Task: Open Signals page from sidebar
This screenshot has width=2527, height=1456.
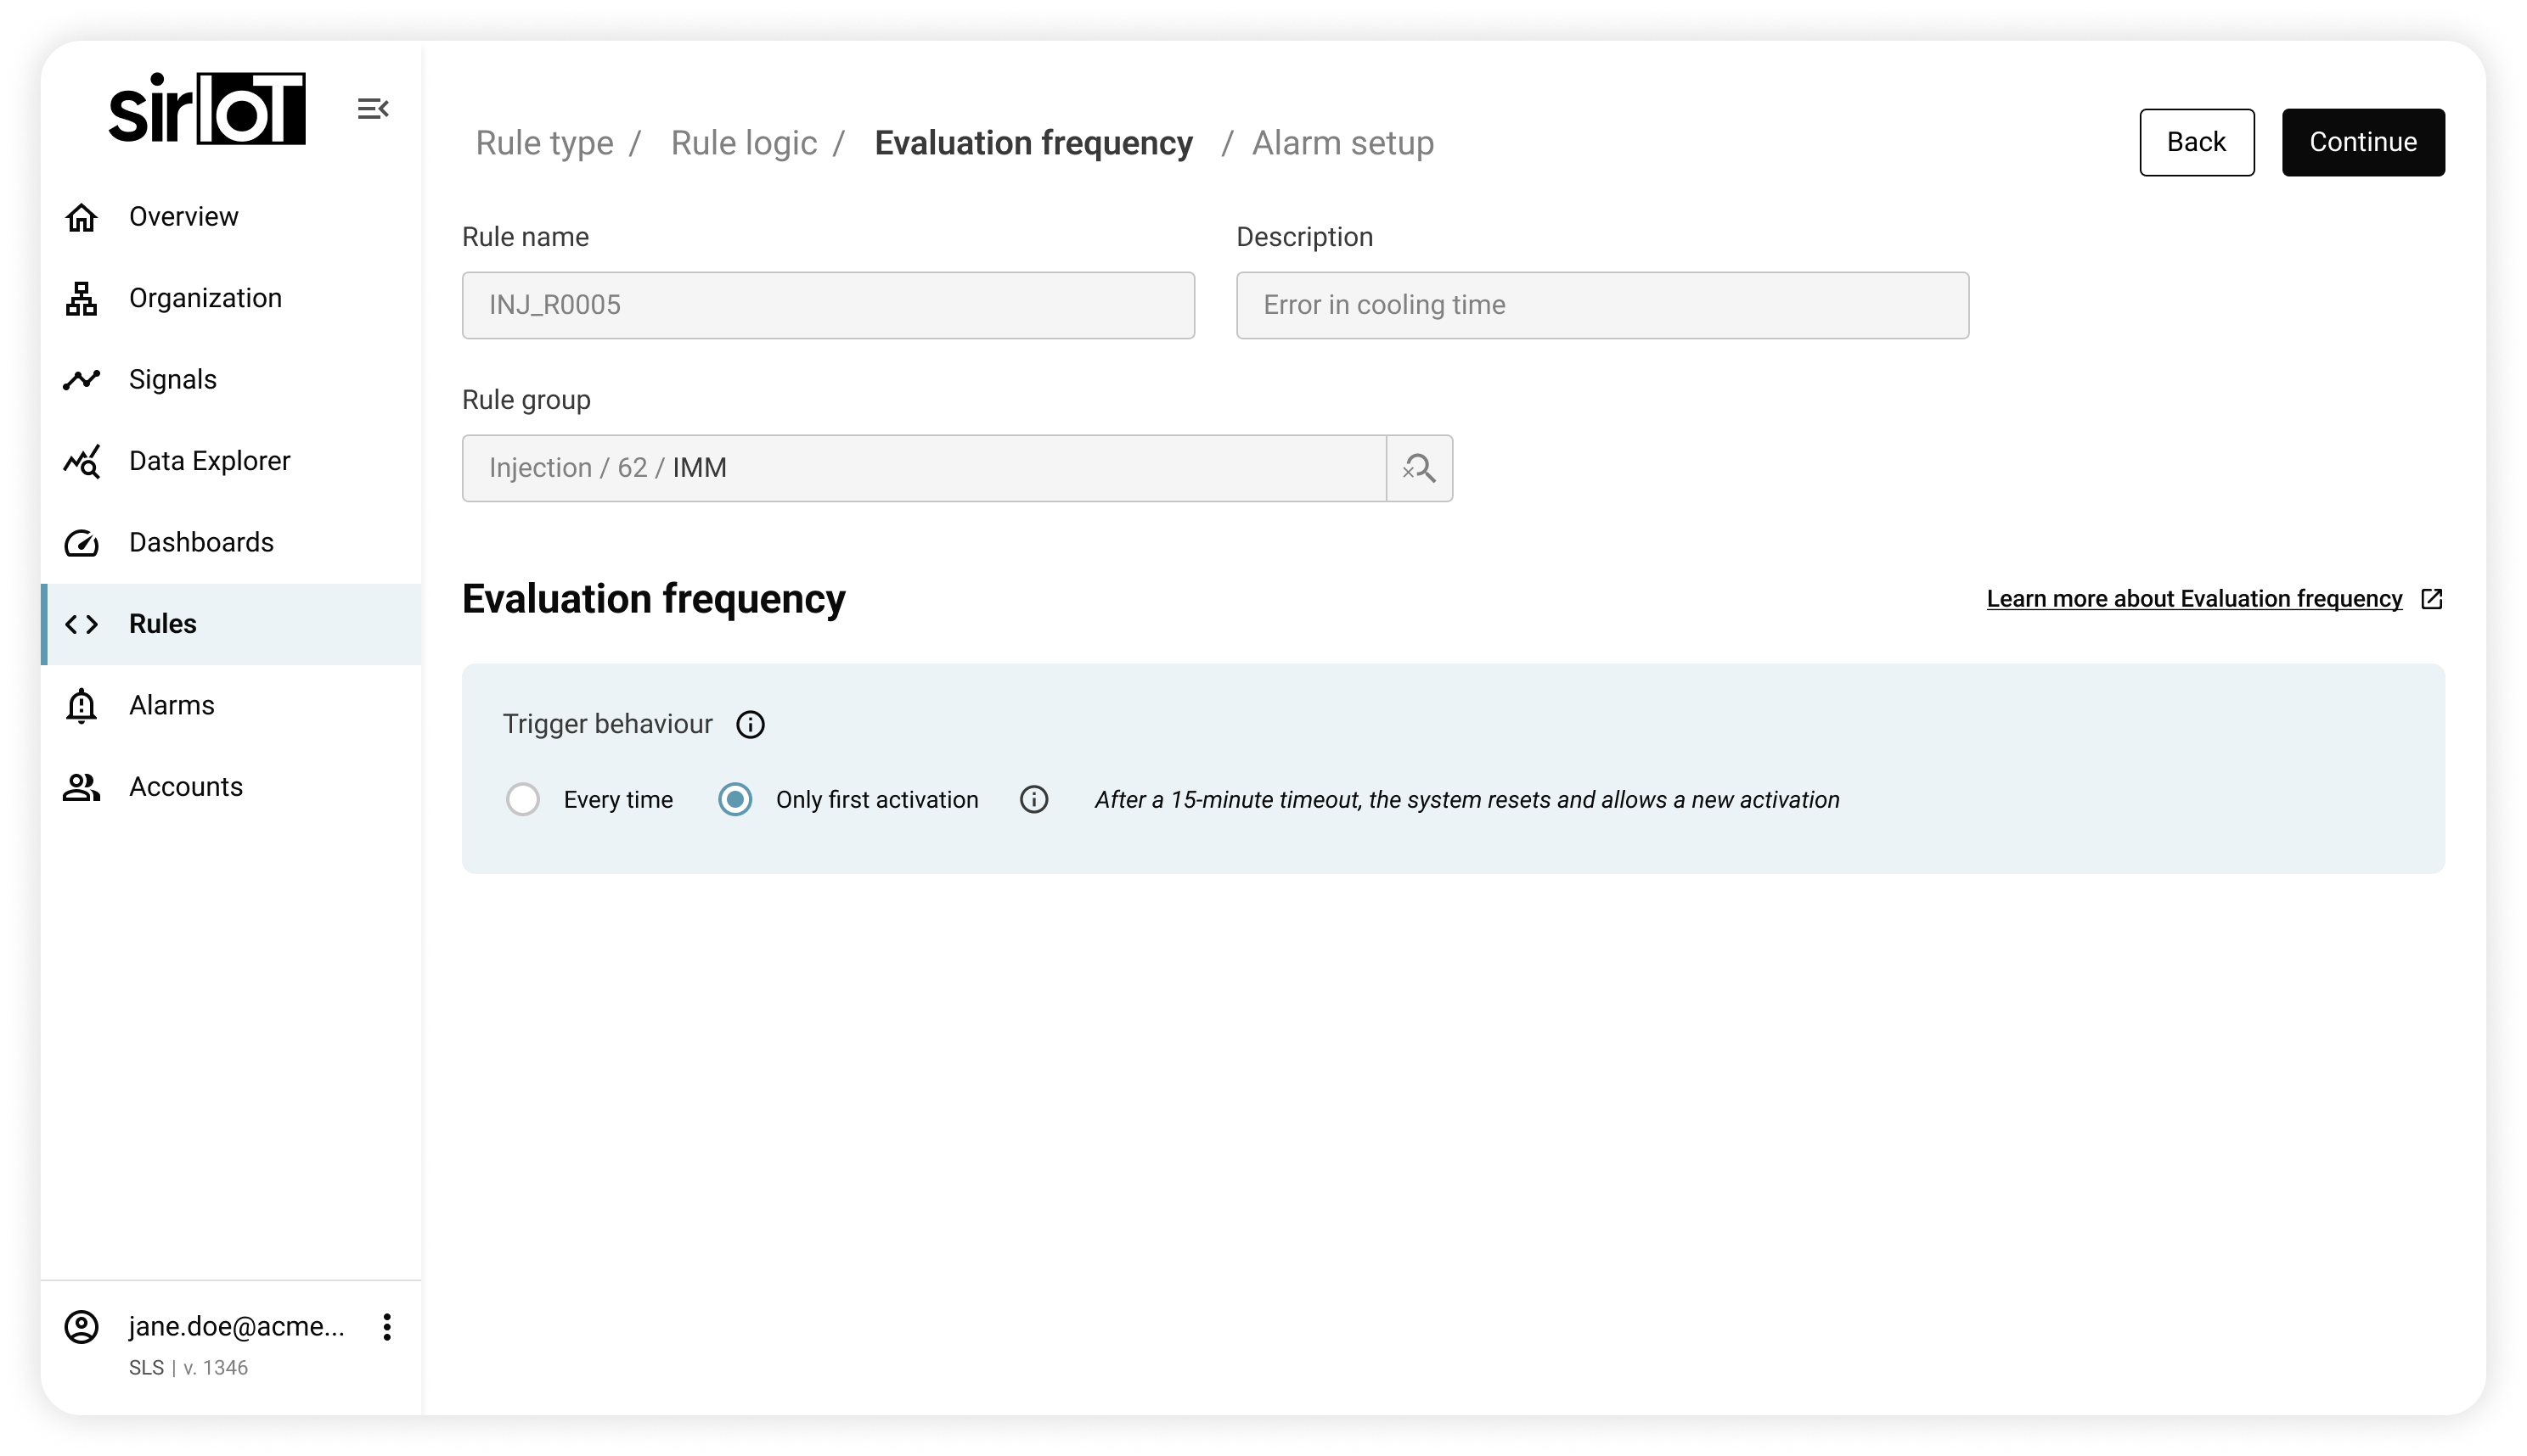Action: tap(172, 380)
